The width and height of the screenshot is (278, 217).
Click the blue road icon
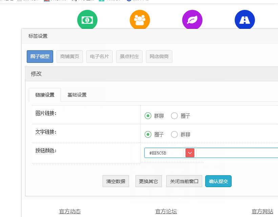244,20
